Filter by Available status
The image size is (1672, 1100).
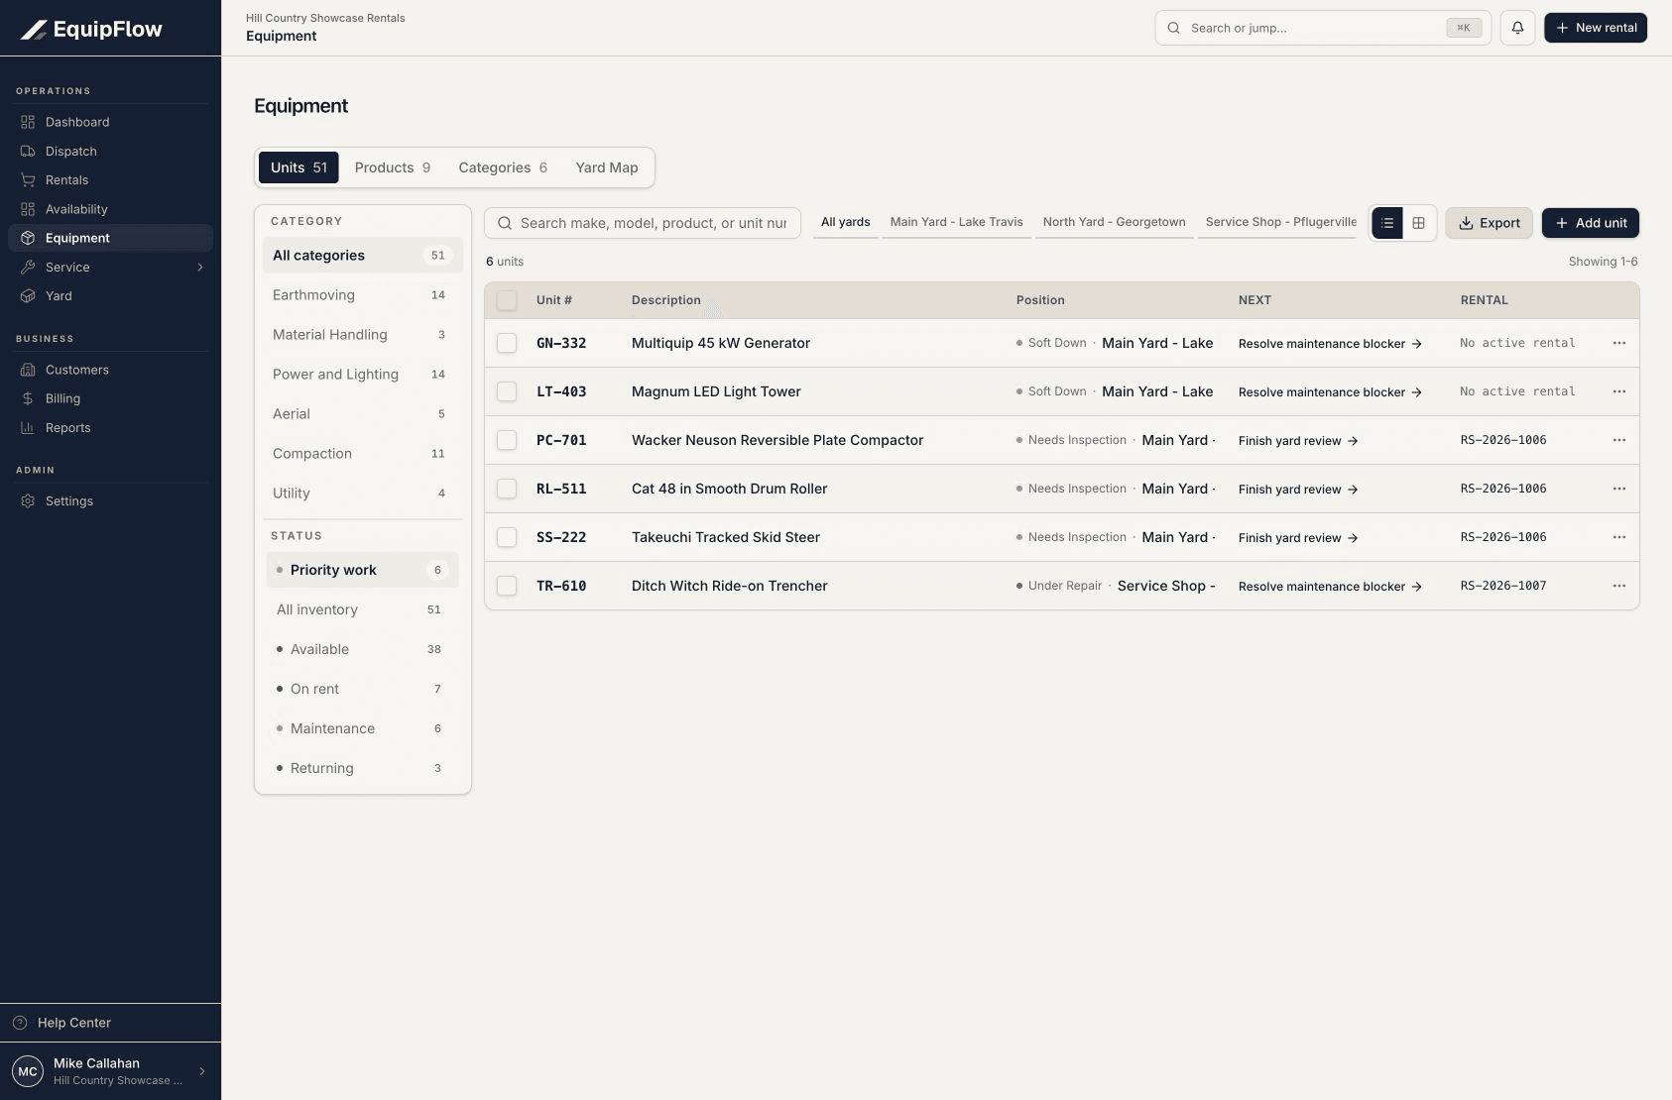[x=363, y=649]
